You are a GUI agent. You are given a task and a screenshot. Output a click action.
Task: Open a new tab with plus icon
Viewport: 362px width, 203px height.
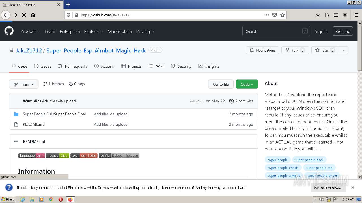coord(68,5)
